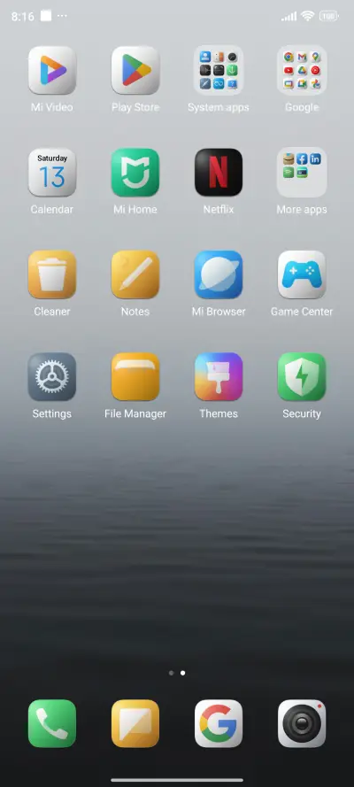This screenshot has width=354, height=787.
Task: Tap the 8:16 clock in status bar
Action: point(22,17)
